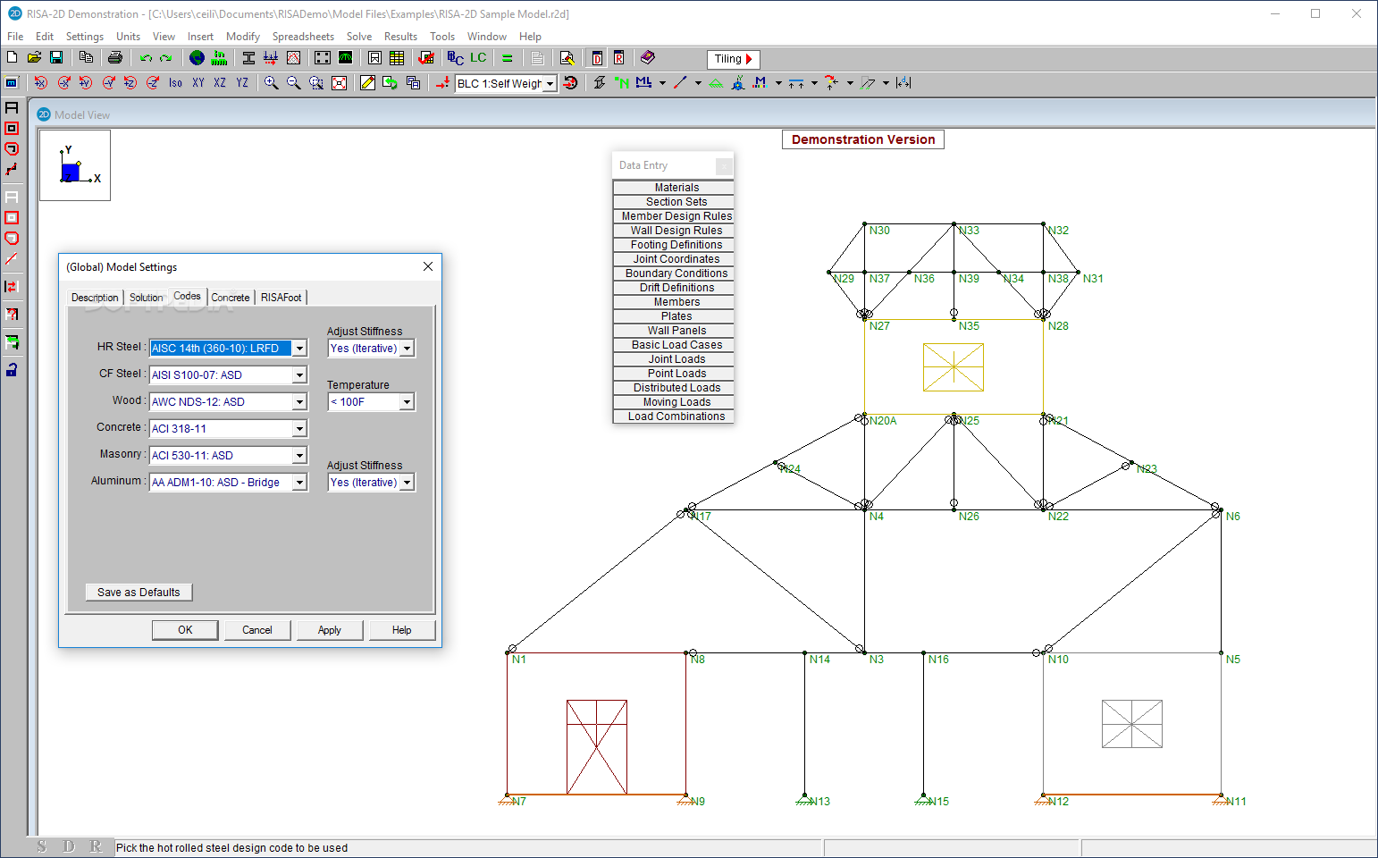Toggle the R results window button
The image size is (1378, 858).
[618, 58]
